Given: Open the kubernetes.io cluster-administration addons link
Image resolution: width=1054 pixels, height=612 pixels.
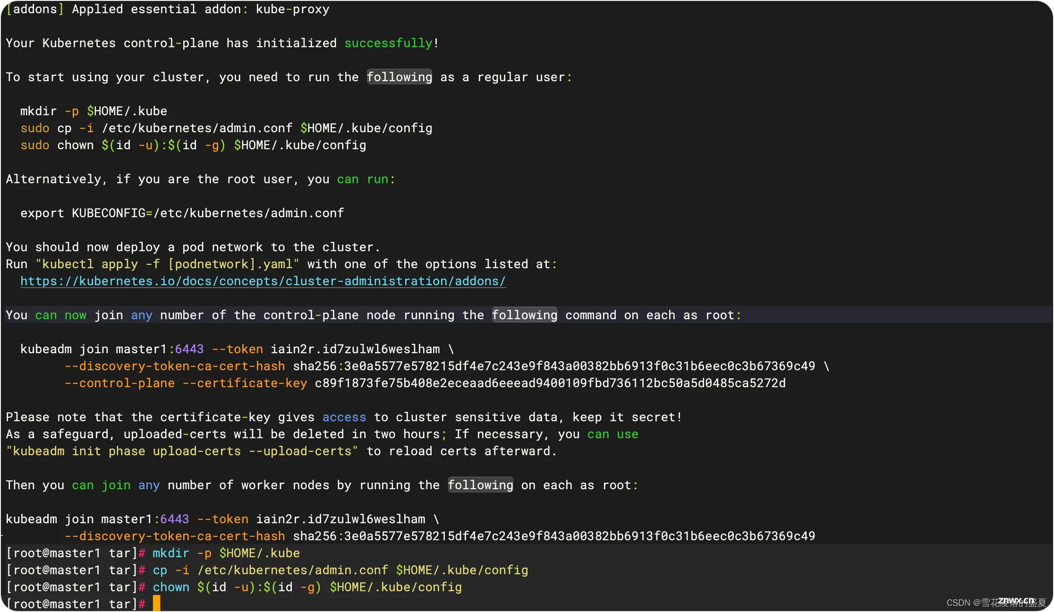Looking at the screenshot, I should (x=263, y=281).
